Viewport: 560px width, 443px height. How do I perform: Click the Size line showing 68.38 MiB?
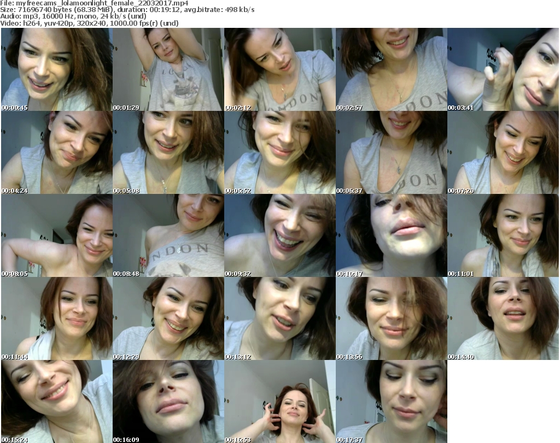(x=127, y=10)
